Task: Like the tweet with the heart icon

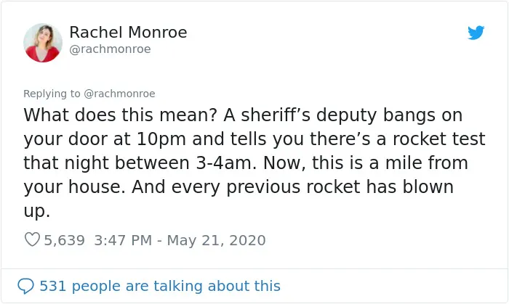Action: click(32, 240)
